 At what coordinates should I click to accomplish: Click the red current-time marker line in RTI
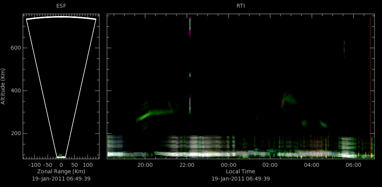pyautogui.click(x=371, y=87)
